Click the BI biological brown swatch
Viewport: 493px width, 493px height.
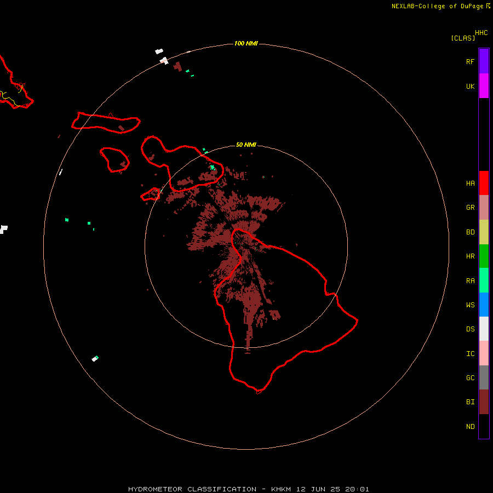pos(484,402)
